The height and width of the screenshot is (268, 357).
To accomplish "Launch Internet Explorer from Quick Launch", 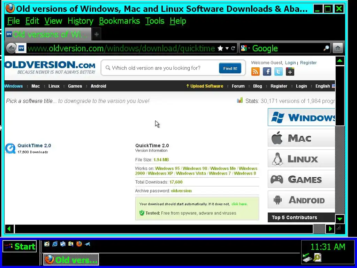I will point(55,244).
